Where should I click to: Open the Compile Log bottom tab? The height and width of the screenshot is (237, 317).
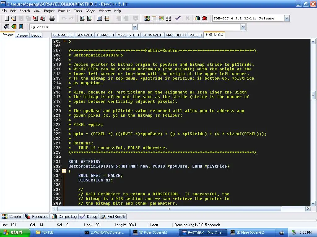coord(64,216)
